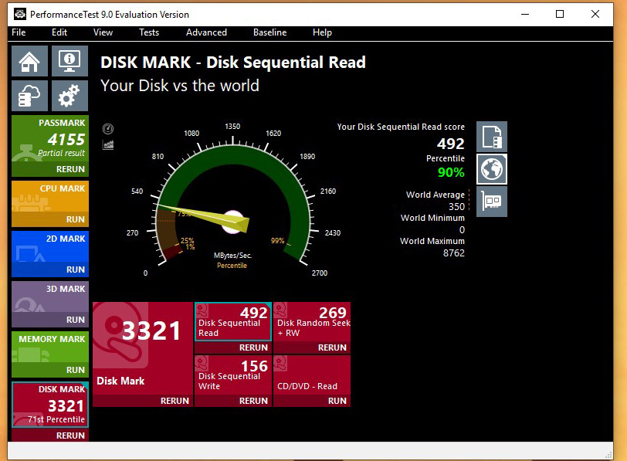Screen dimensions: 627x461
Task: Click the World Average 350 value
Action: pos(456,207)
